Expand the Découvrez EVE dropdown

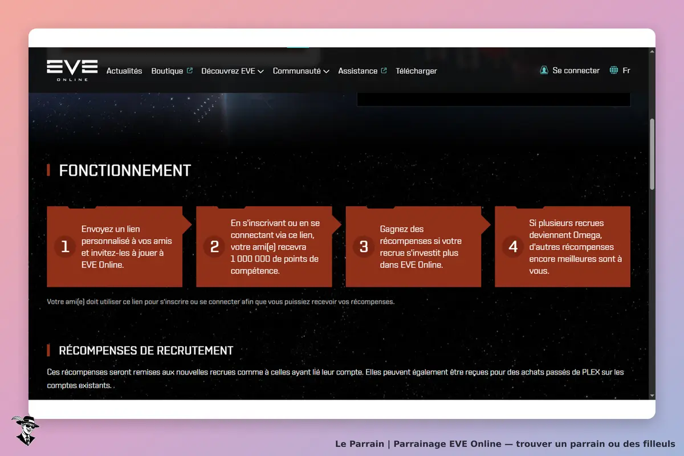point(233,71)
